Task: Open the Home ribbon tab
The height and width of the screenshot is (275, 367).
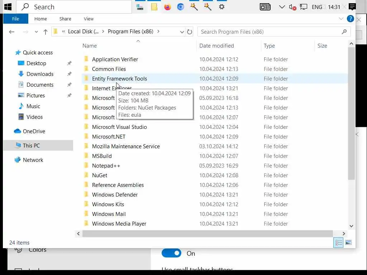Action: point(40,19)
